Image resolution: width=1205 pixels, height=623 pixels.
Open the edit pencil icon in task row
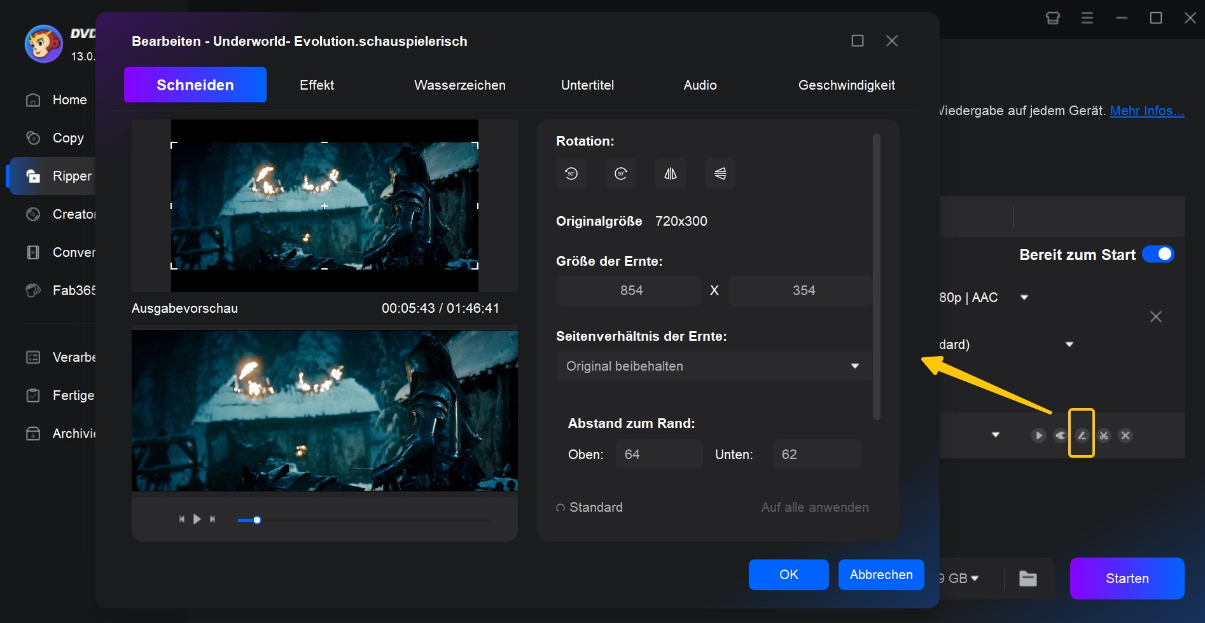tap(1082, 435)
